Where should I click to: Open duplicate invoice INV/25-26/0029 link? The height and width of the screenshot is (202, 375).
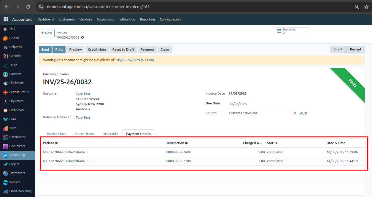(135, 60)
